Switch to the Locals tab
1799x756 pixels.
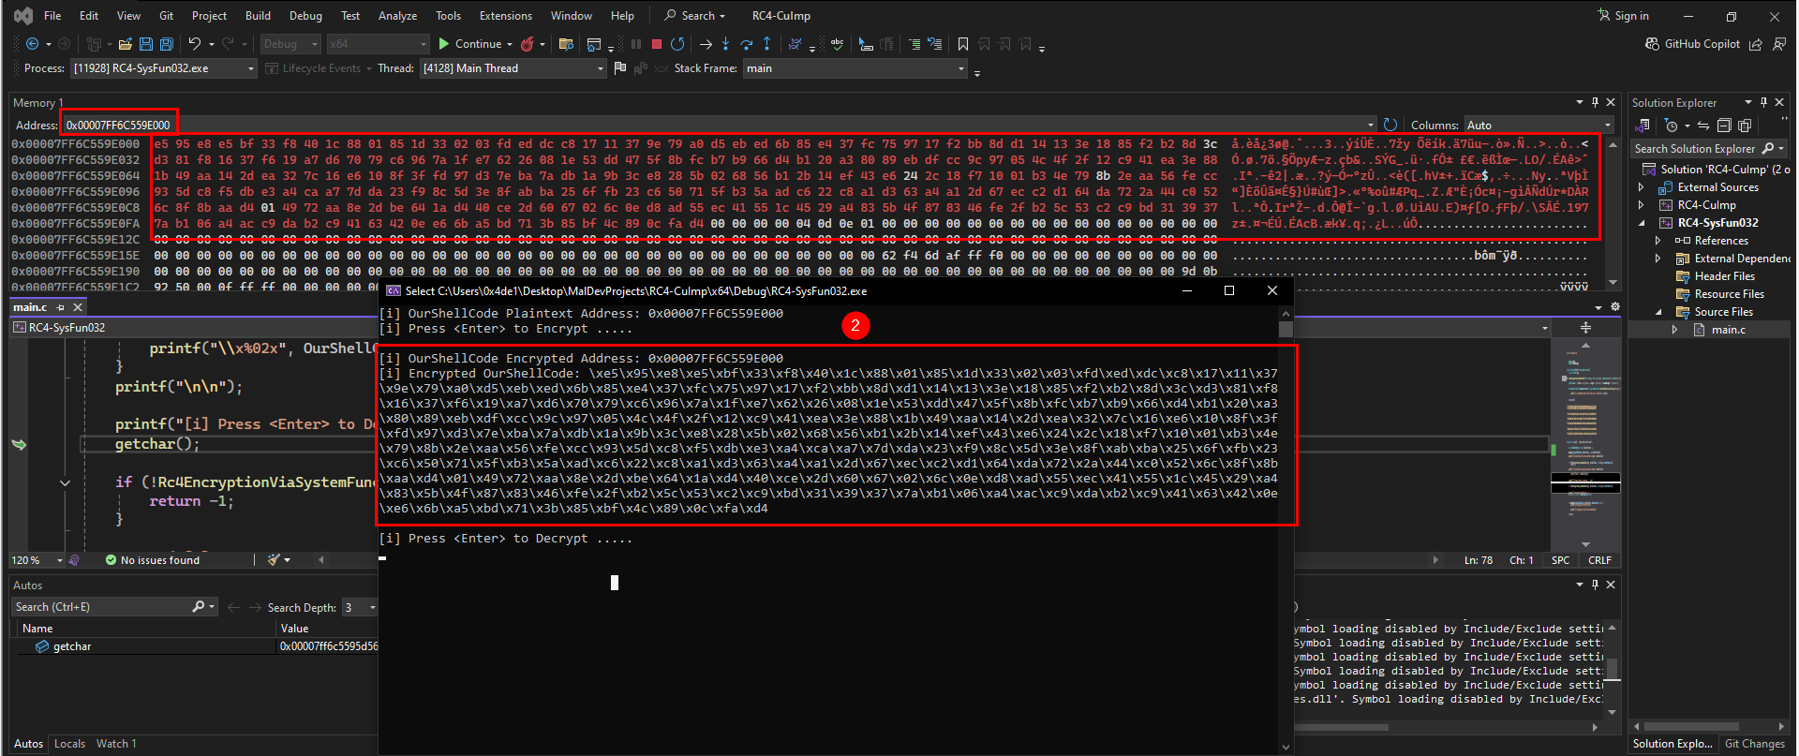pyautogui.click(x=70, y=744)
